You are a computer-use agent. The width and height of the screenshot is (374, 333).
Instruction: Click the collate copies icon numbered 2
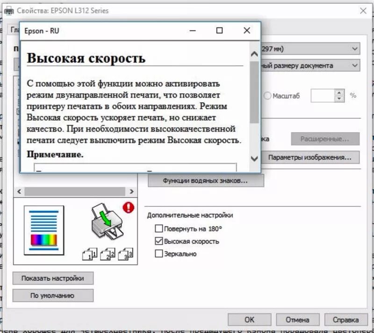[108, 254]
